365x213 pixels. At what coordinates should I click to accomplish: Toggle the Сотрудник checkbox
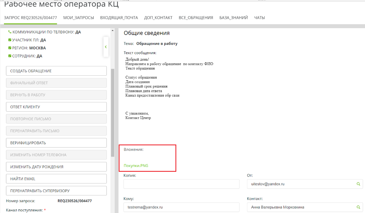(10, 56)
